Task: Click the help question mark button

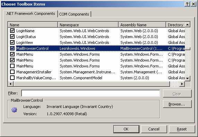Action: 187,4
